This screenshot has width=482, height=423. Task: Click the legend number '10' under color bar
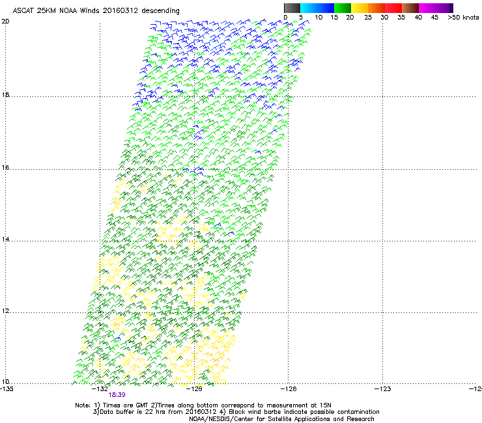(x=319, y=18)
